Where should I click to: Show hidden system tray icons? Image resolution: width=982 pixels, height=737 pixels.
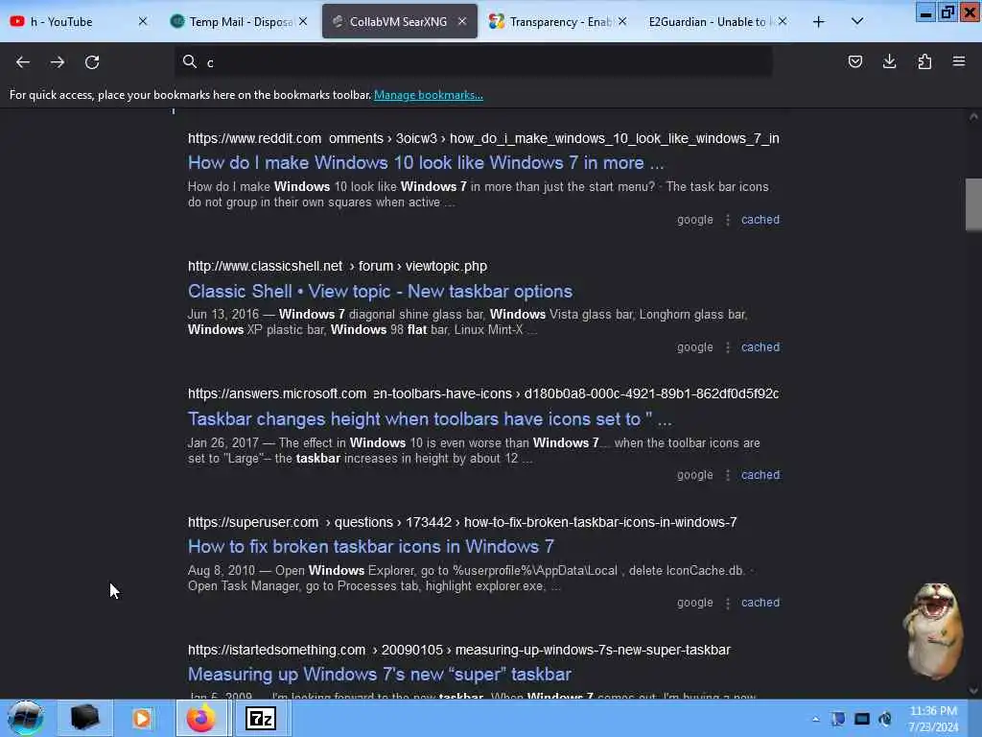coord(815,720)
